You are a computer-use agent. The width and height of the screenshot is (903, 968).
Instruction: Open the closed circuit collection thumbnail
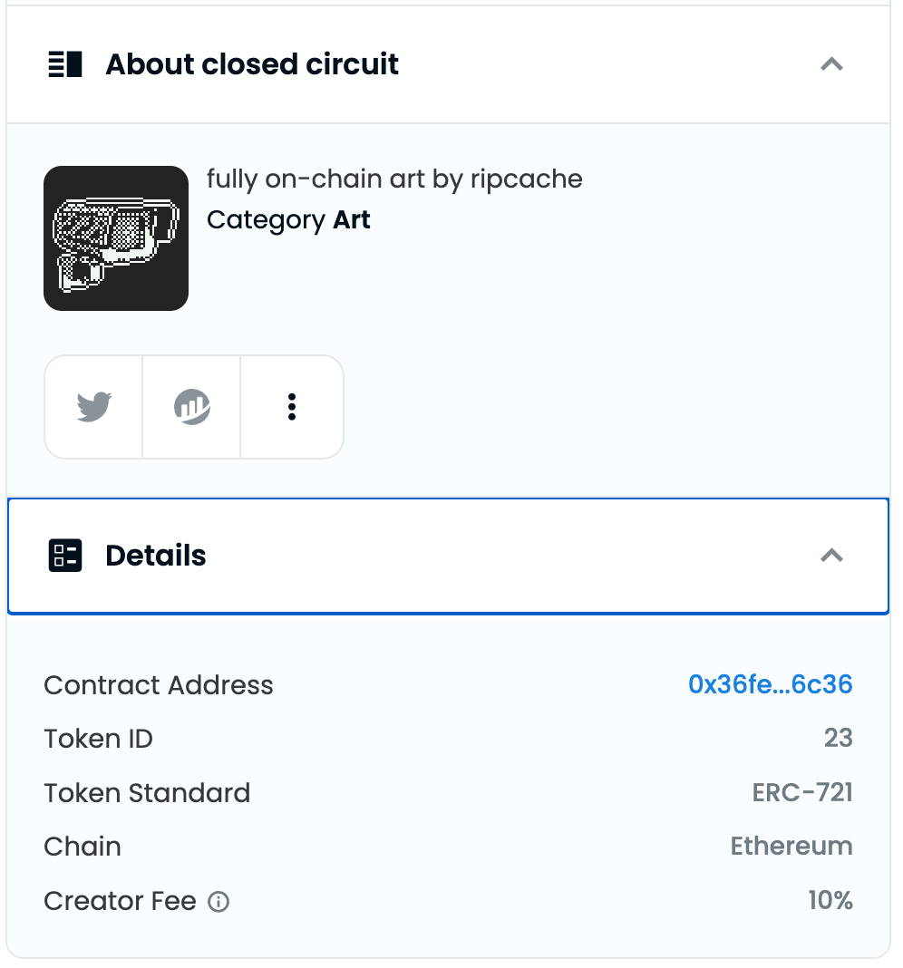click(116, 238)
